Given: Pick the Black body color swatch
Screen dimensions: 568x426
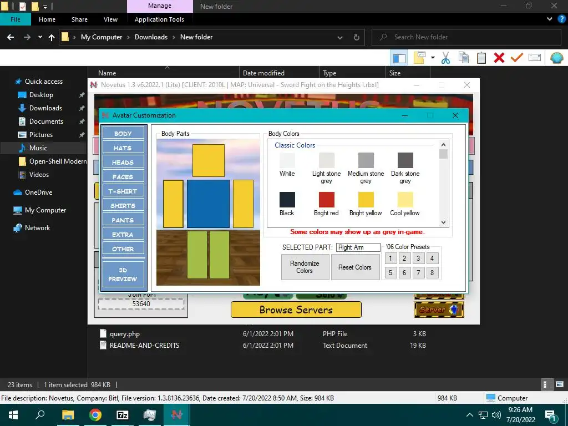Looking at the screenshot, I should (287, 199).
